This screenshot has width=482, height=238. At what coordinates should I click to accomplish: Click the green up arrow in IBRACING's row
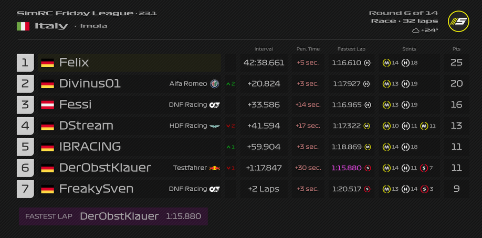tap(228, 147)
